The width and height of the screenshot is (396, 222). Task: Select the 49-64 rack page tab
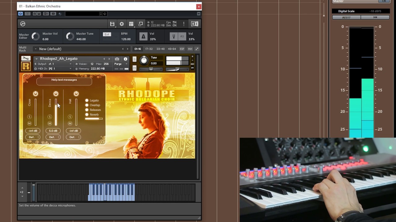(172, 49)
